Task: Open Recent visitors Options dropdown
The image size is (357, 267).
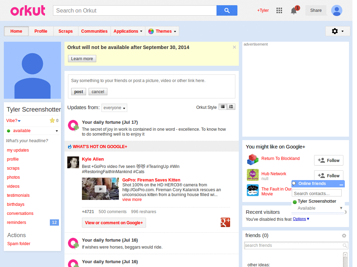Action: point(301,219)
